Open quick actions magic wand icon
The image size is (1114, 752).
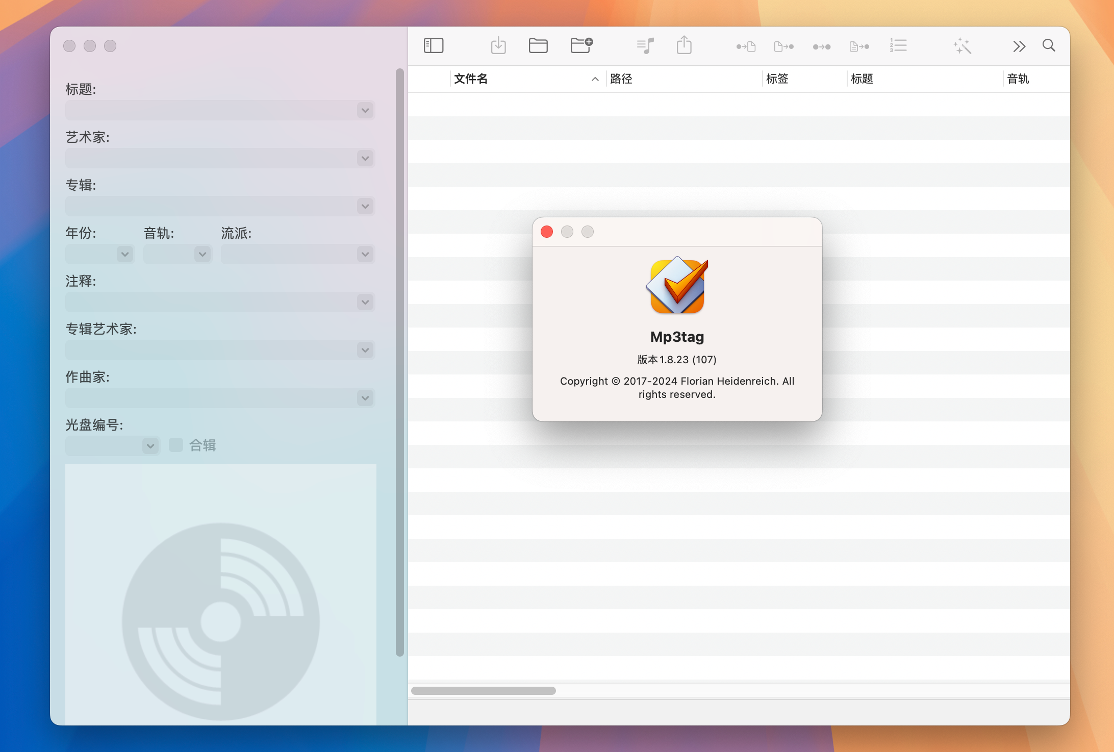click(962, 45)
